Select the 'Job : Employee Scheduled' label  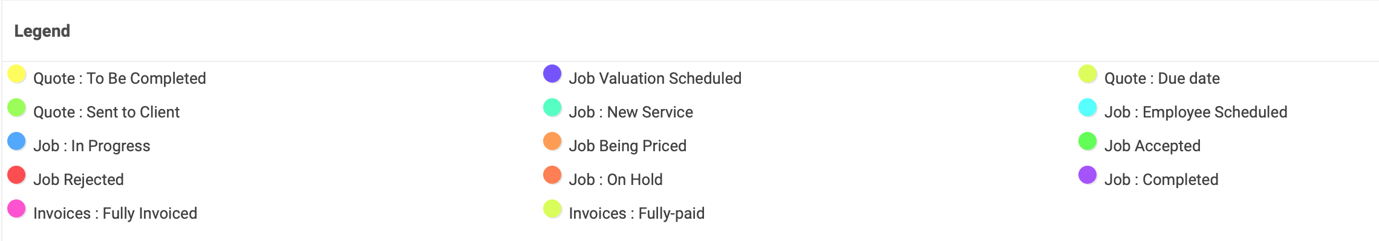1196,112
